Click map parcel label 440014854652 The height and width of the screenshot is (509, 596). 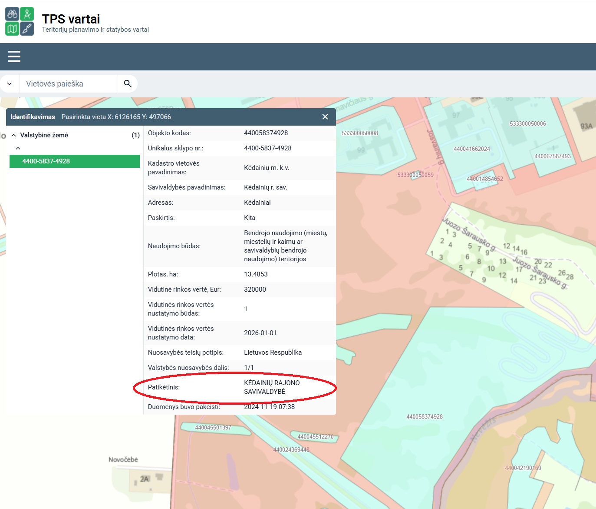[x=485, y=179]
